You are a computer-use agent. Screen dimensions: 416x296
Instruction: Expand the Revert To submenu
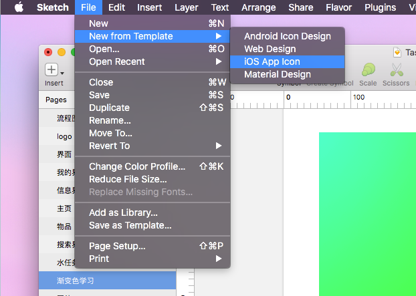point(152,146)
